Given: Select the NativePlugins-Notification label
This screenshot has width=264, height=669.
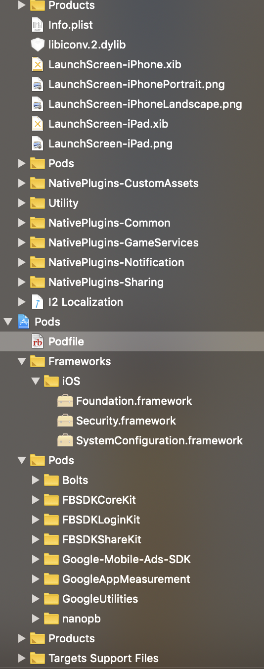Looking at the screenshot, I should coord(116,262).
